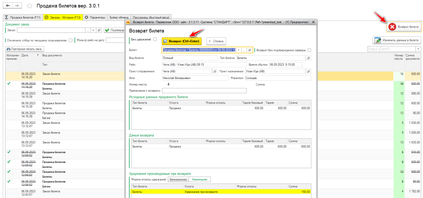423x198 pixels.
Task: Open Заказ selection list via ellipsis
Action: (x=88, y=30)
